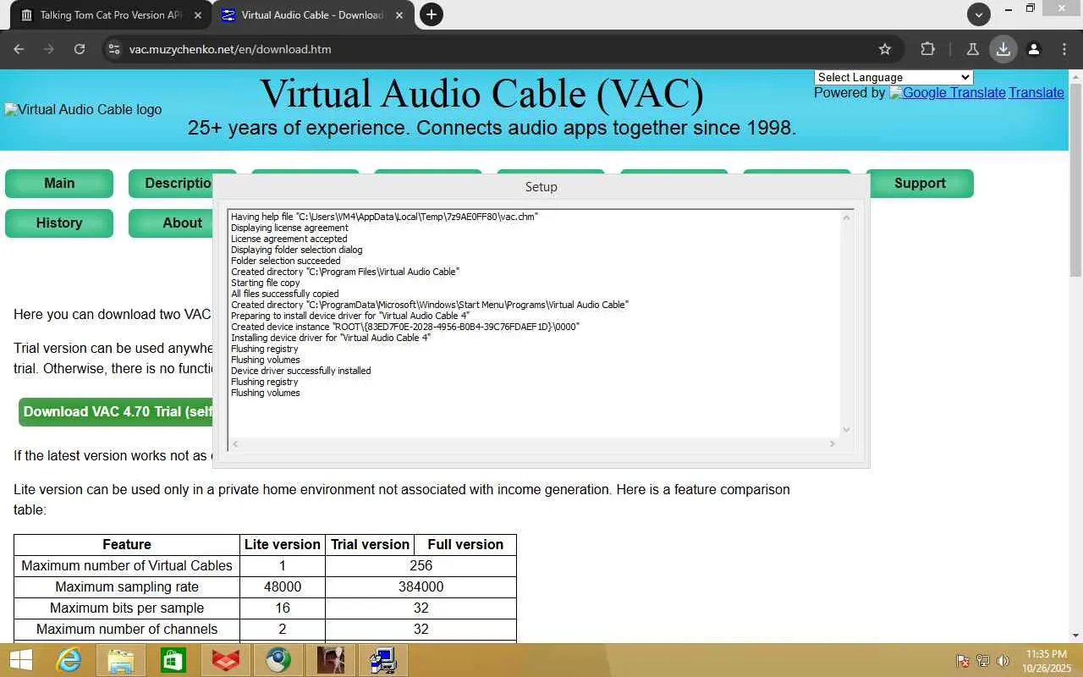Switch to the Setup installer taskbar icon
Image resolution: width=1083 pixels, height=677 pixels.
383,660
